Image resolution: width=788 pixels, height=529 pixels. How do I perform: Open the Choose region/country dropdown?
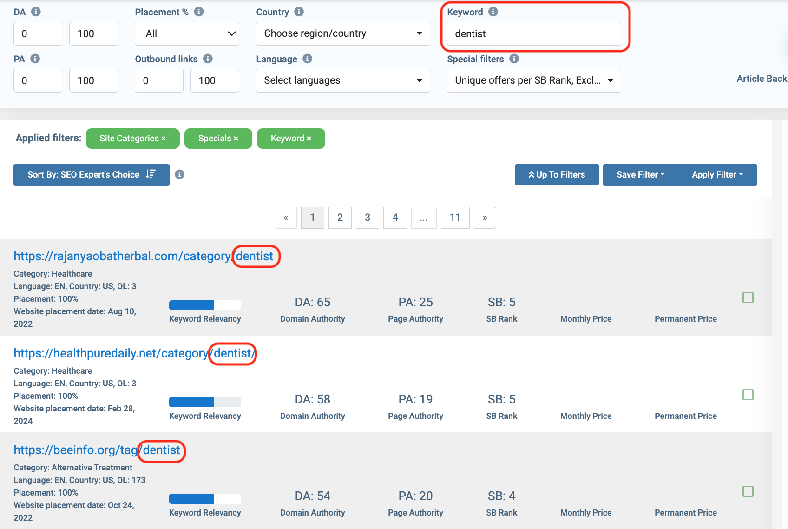[343, 33]
